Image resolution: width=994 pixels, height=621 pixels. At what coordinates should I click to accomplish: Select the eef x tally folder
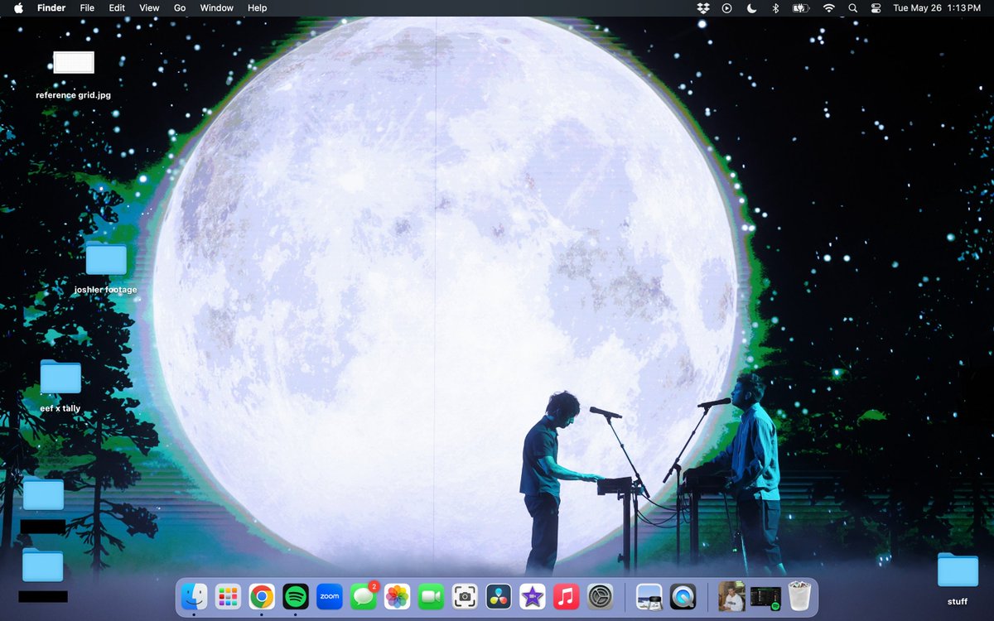pos(60,377)
